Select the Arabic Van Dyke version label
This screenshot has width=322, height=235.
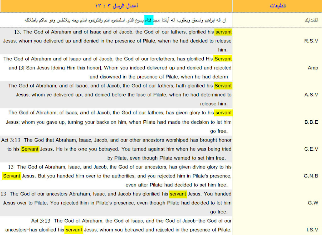pos(311,20)
